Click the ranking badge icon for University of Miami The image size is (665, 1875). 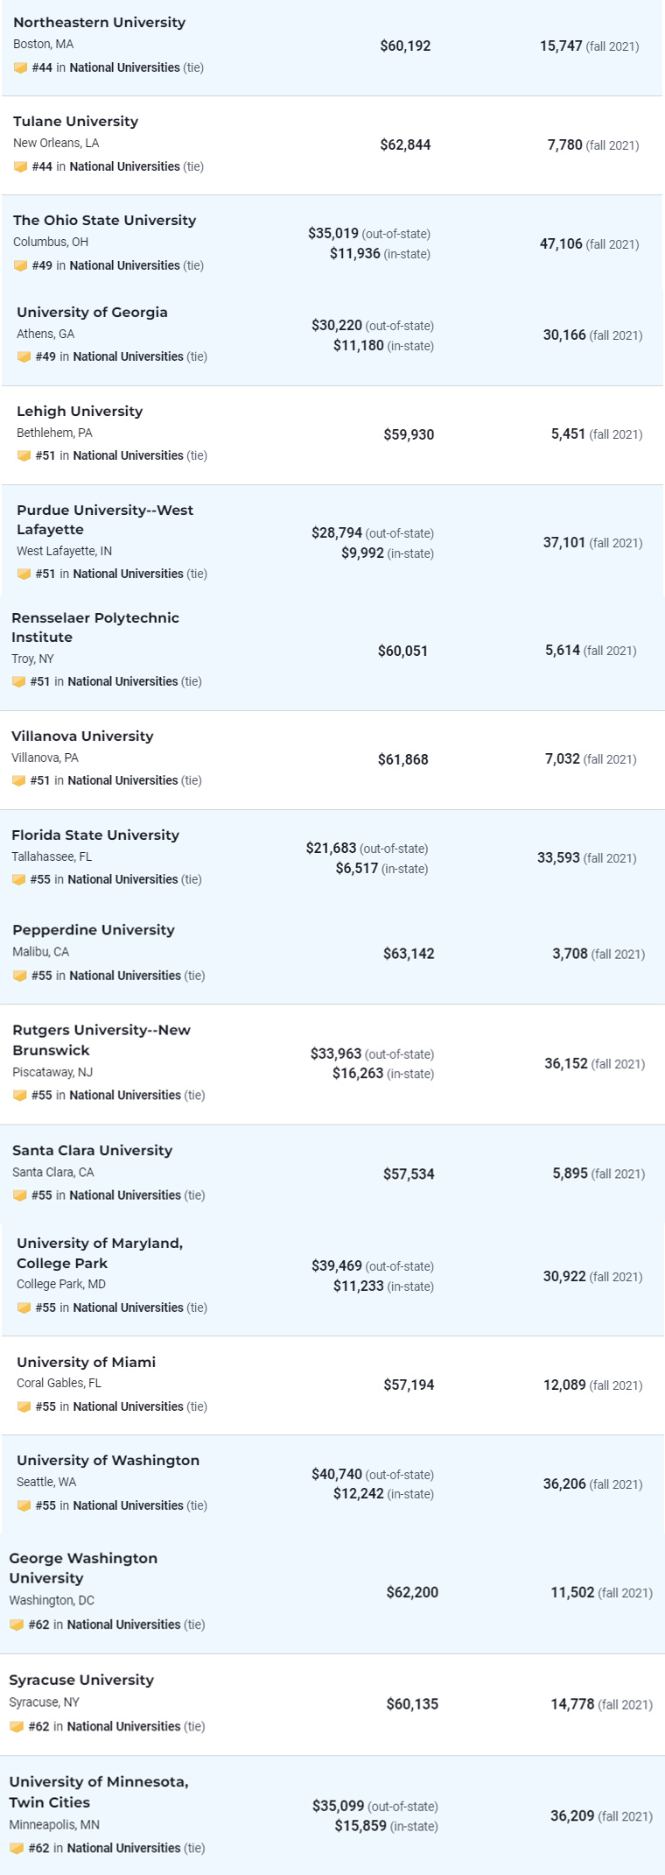coord(24,1406)
